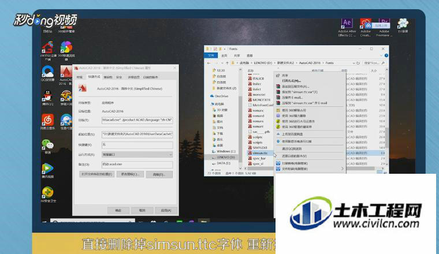Open the 查看 ribbon tab in Explorer
The width and height of the screenshot is (439, 254).
pyautogui.click(x=250, y=55)
